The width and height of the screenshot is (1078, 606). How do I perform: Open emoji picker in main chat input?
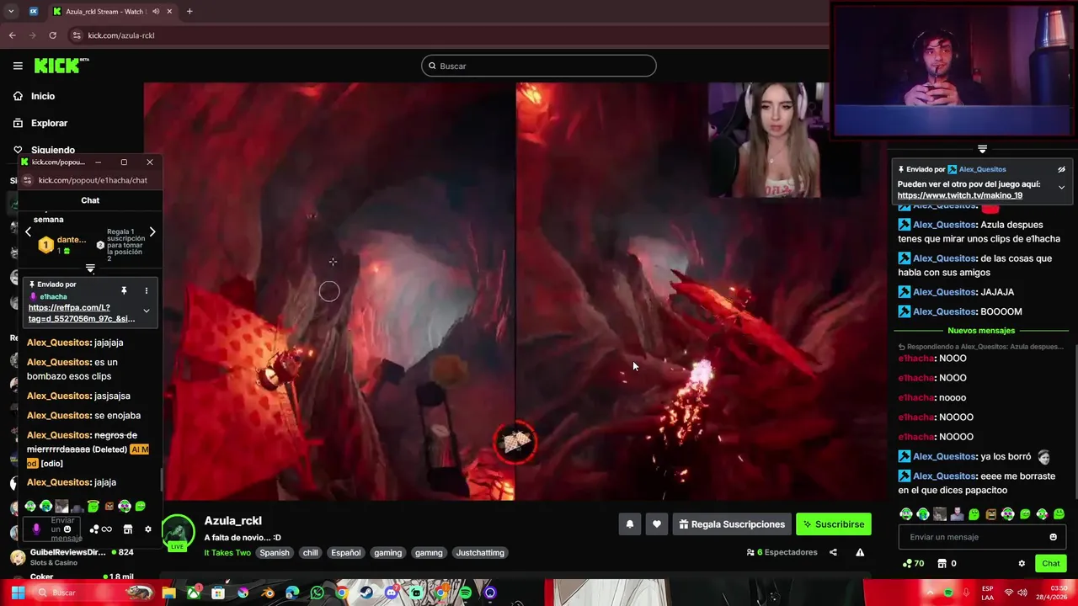click(1053, 537)
